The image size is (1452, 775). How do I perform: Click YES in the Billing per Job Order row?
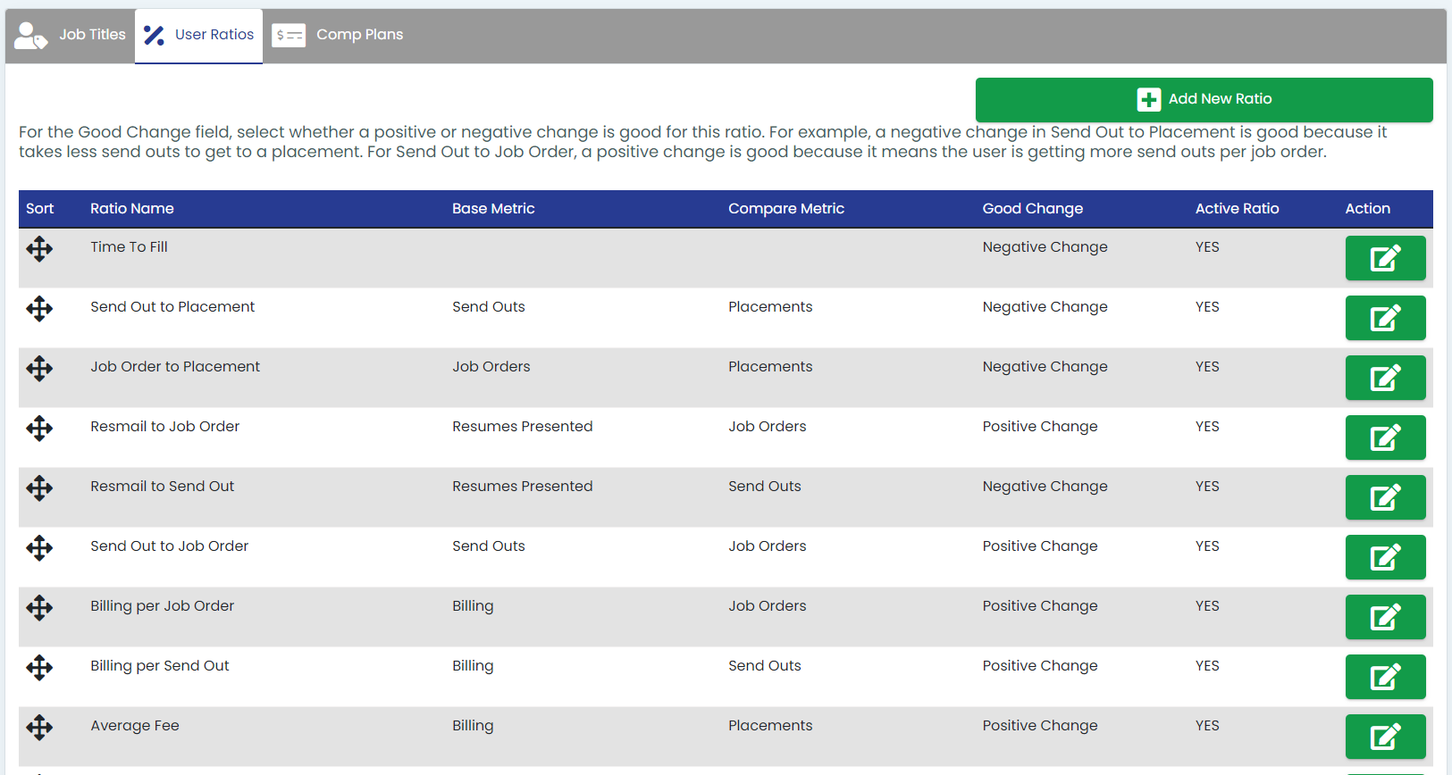pyautogui.click(x=1207, y=606)
